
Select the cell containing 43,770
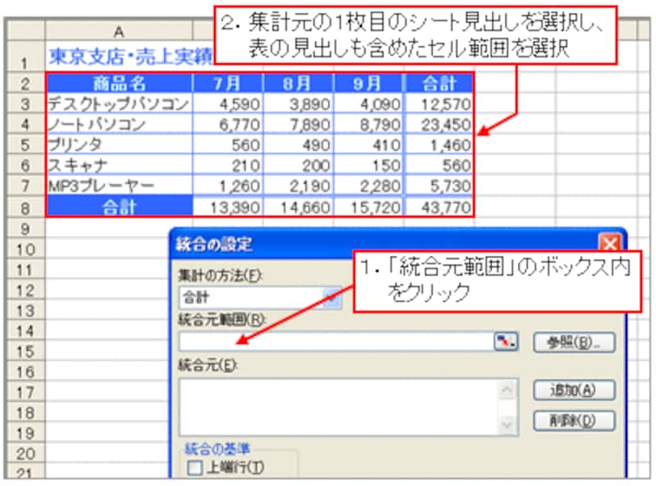tap(439, 207)
